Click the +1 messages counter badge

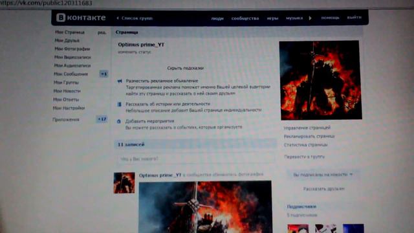coord(103,74)
